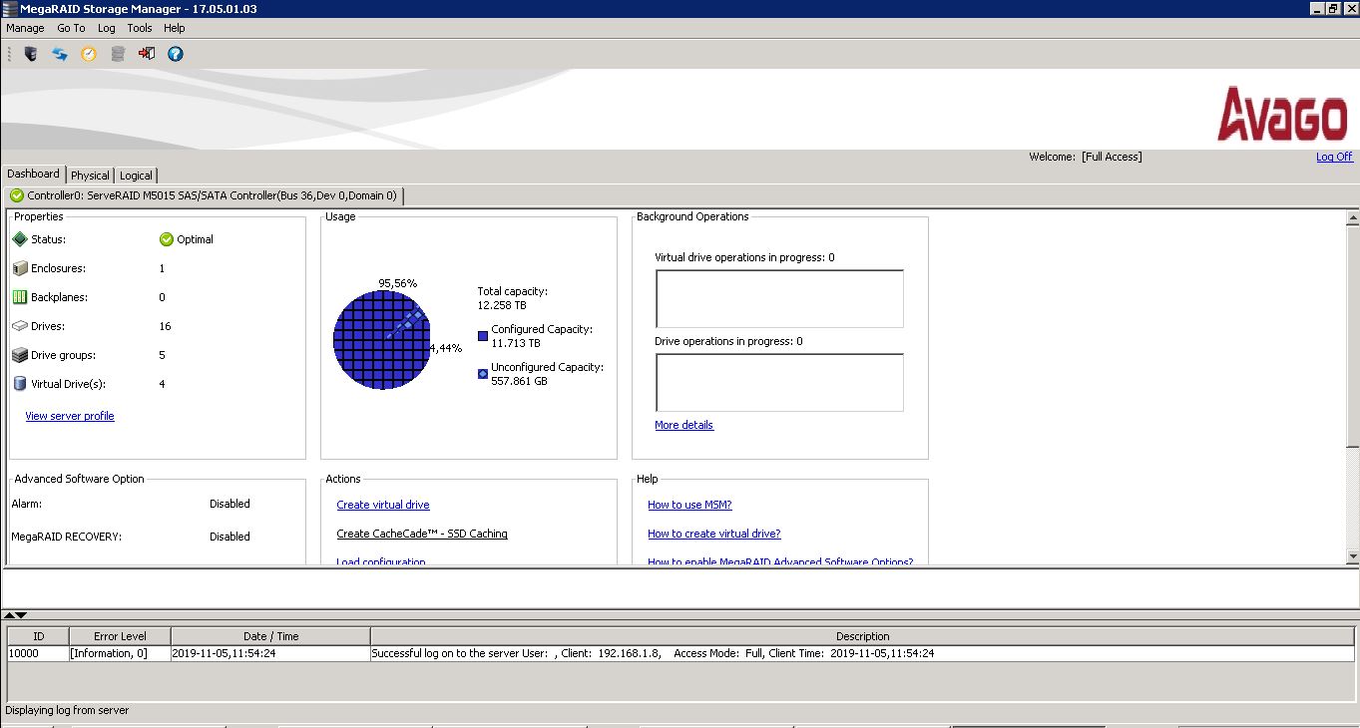Screen dimensions: 1360x728
Task: Click the grayed-out disk stack toolbar icon
Action: pos(118,54)
